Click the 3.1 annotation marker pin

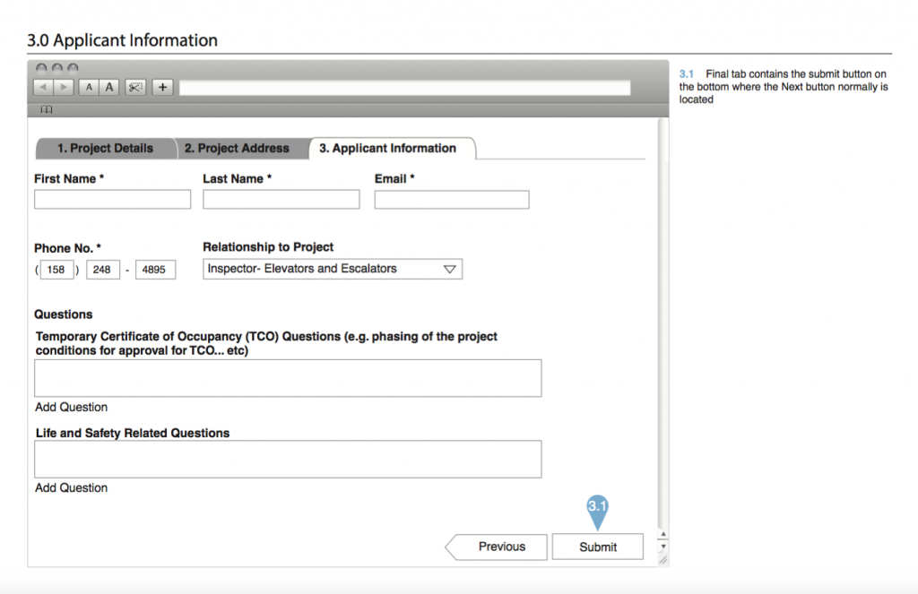point(597,508)
